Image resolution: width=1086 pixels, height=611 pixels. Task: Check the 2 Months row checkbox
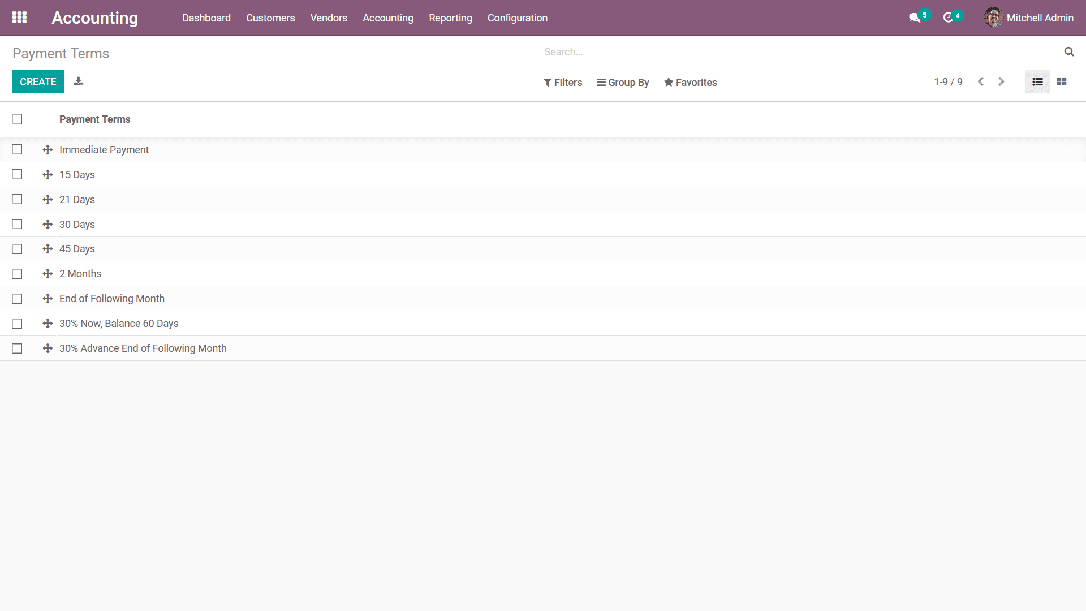(17, 274)
